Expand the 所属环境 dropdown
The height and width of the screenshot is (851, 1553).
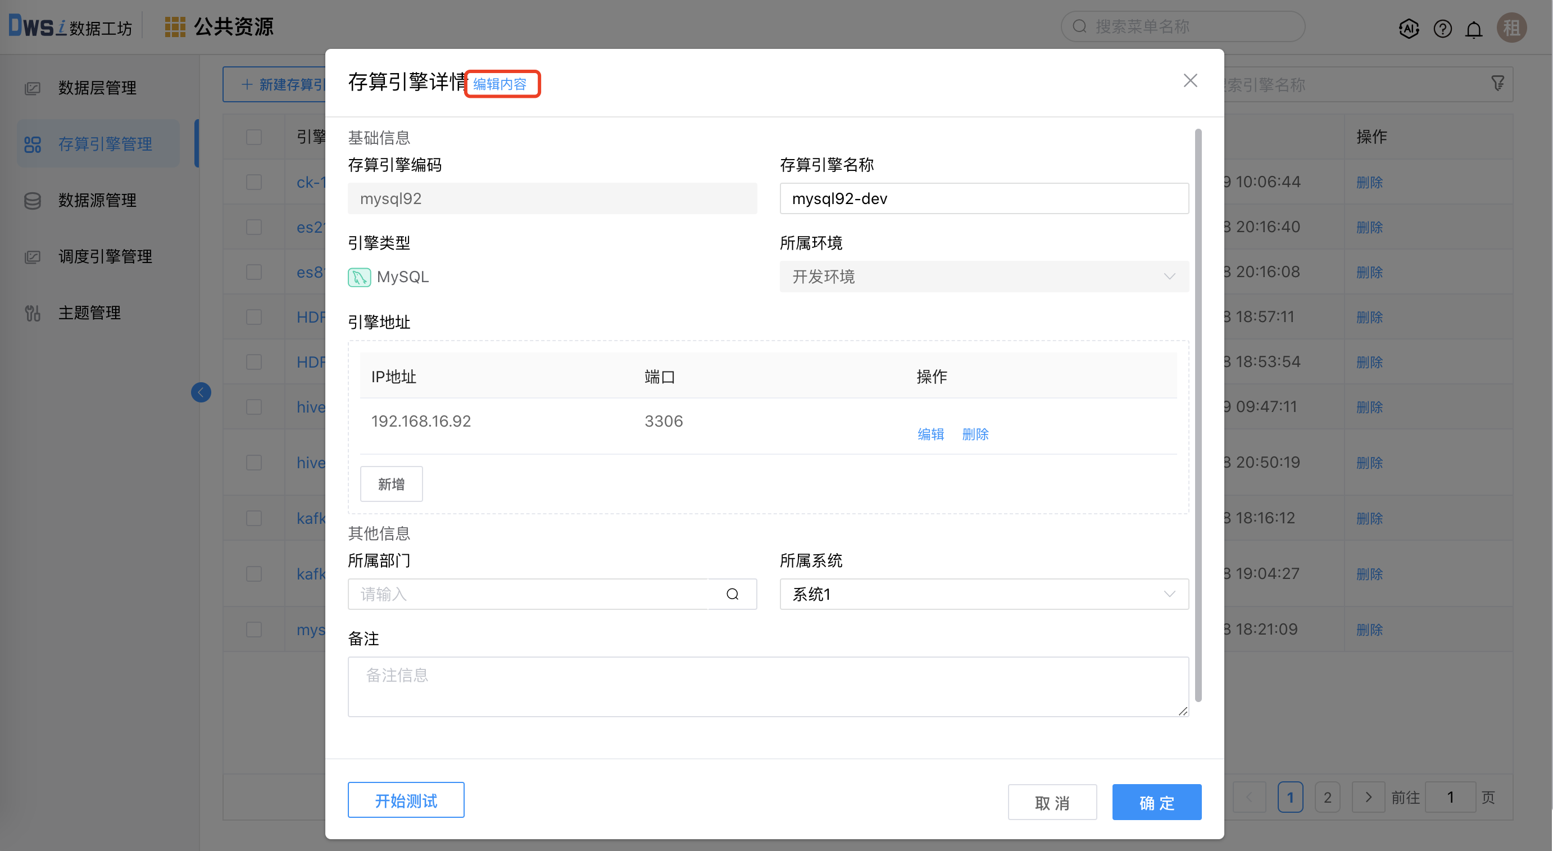point(984,276)
